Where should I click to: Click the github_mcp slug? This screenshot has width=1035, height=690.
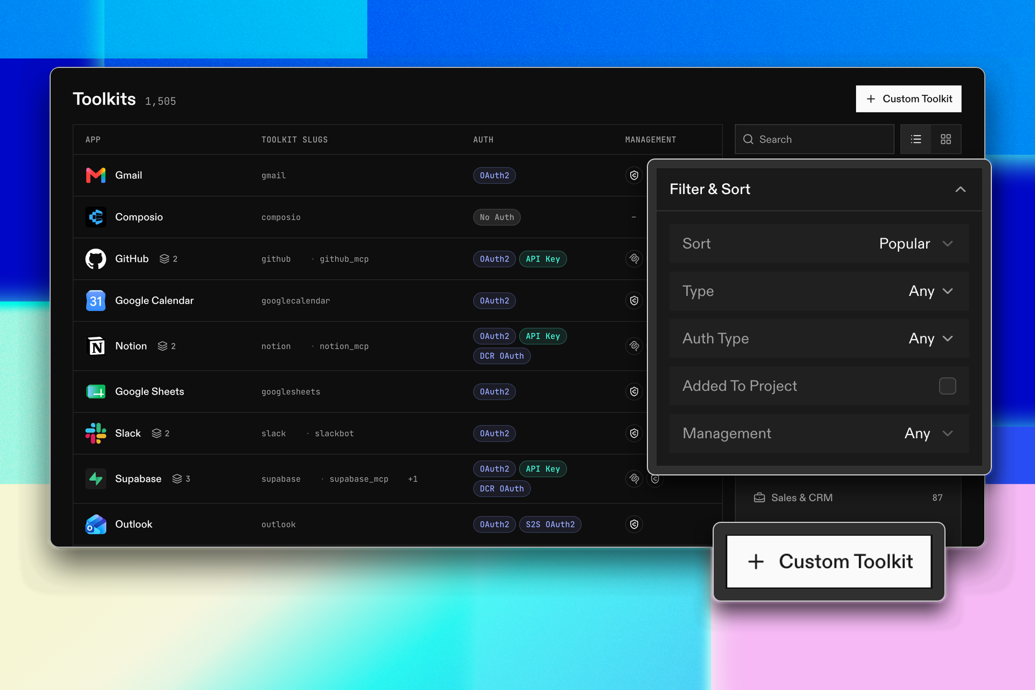coord(344,259)
